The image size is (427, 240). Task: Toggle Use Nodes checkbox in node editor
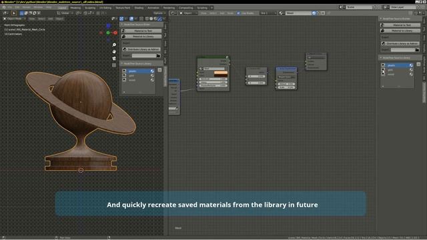tap(239, 13)
